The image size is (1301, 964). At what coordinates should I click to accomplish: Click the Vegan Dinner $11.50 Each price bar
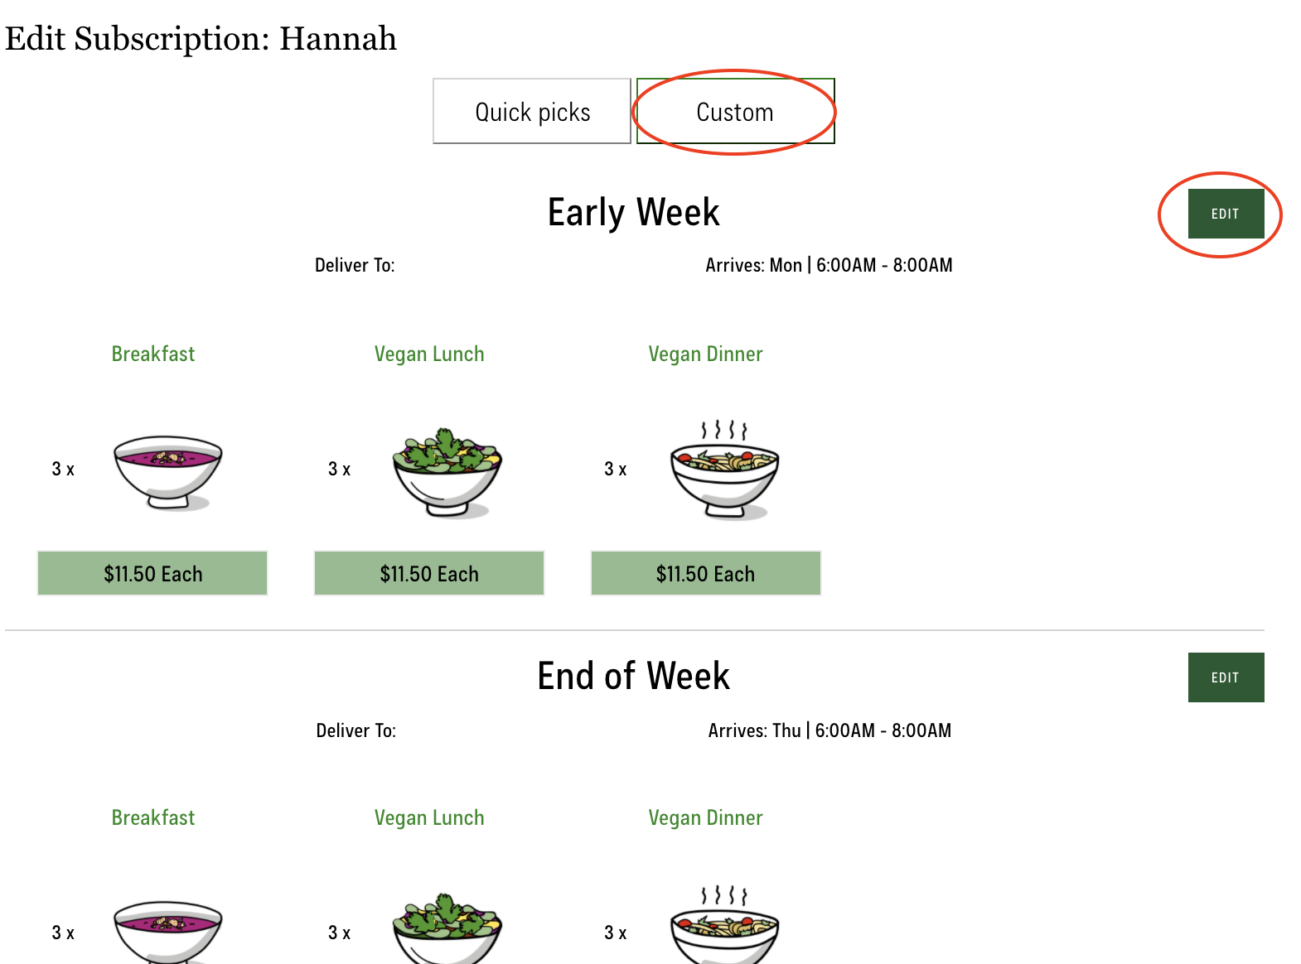point(705,574)
